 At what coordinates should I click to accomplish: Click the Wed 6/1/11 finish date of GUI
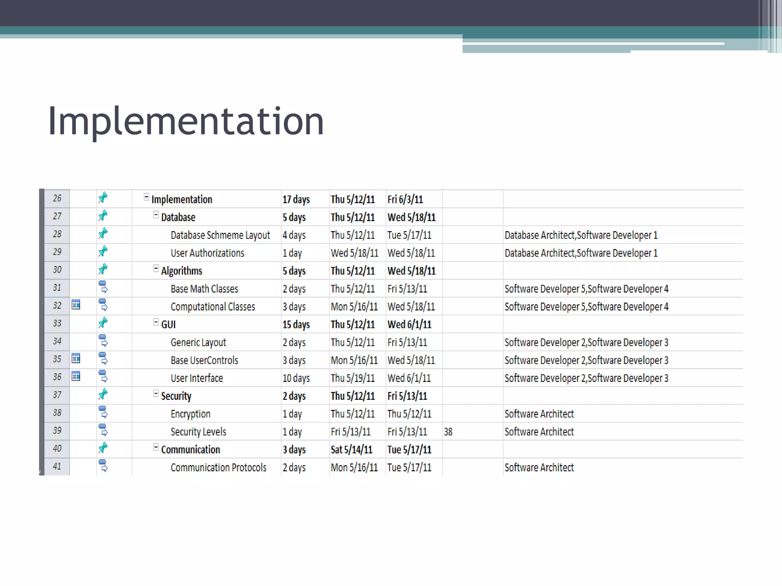pyautogui.click(x=409, y=325)
